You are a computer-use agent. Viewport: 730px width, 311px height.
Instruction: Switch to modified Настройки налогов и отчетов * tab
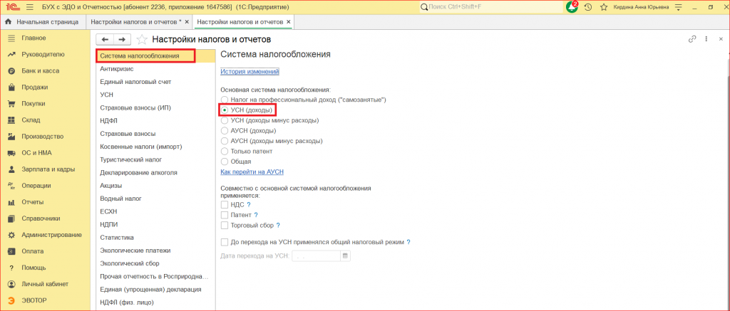pos(136,22)
